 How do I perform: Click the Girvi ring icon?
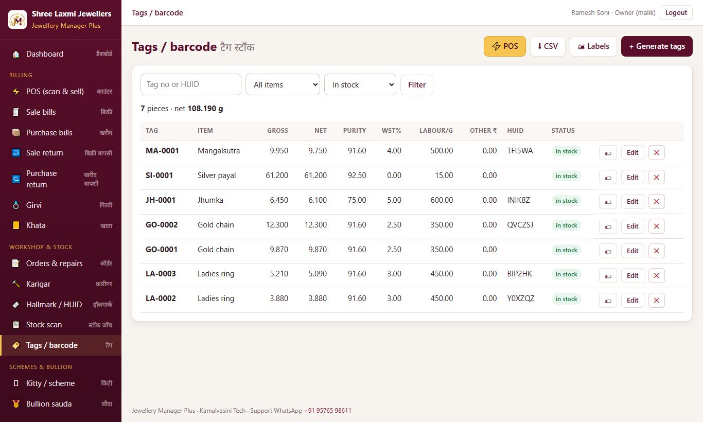coord(16,205)
